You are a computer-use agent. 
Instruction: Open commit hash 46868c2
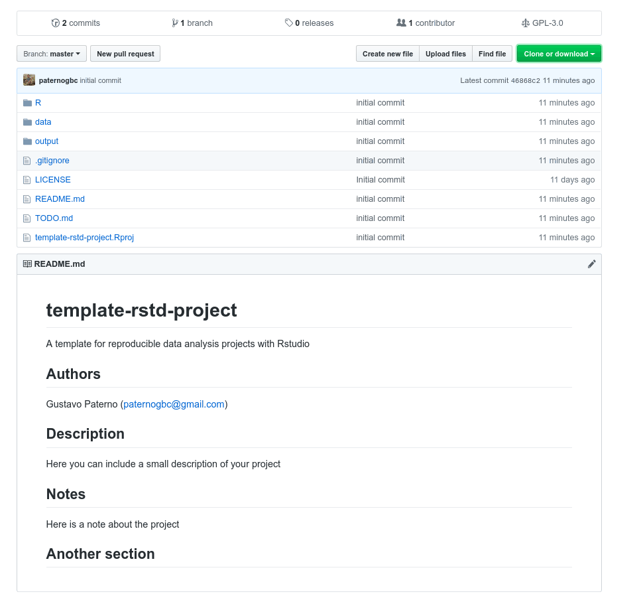(x=525, y=80)
